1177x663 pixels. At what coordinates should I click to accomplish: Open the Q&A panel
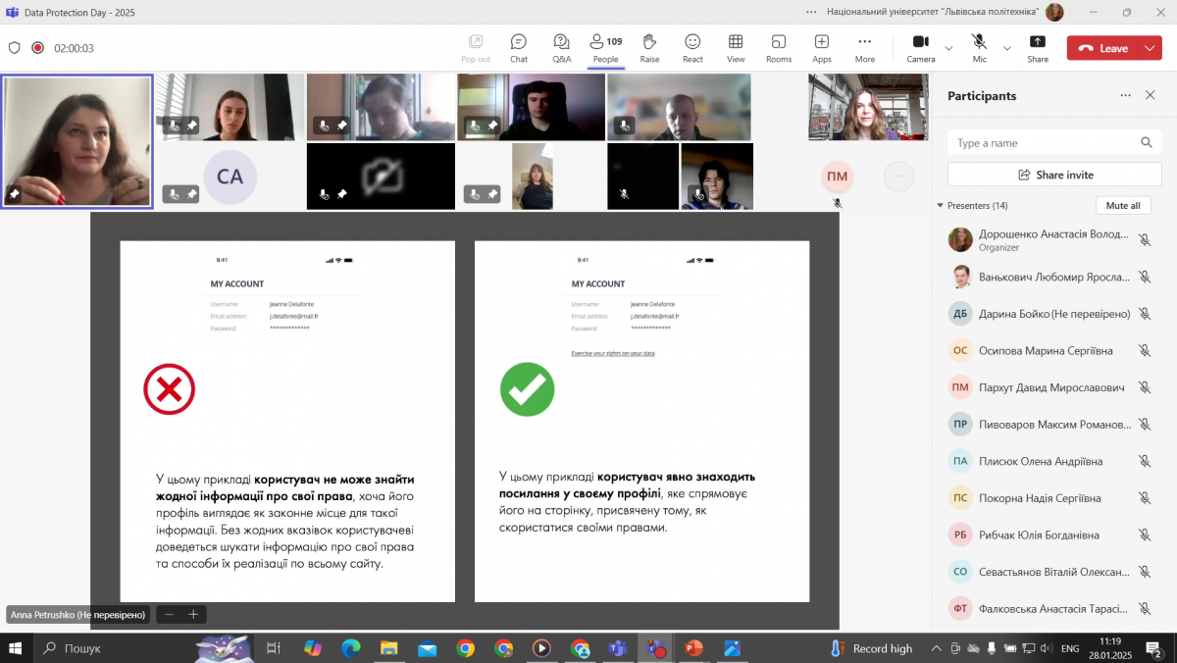coord(561,48)
